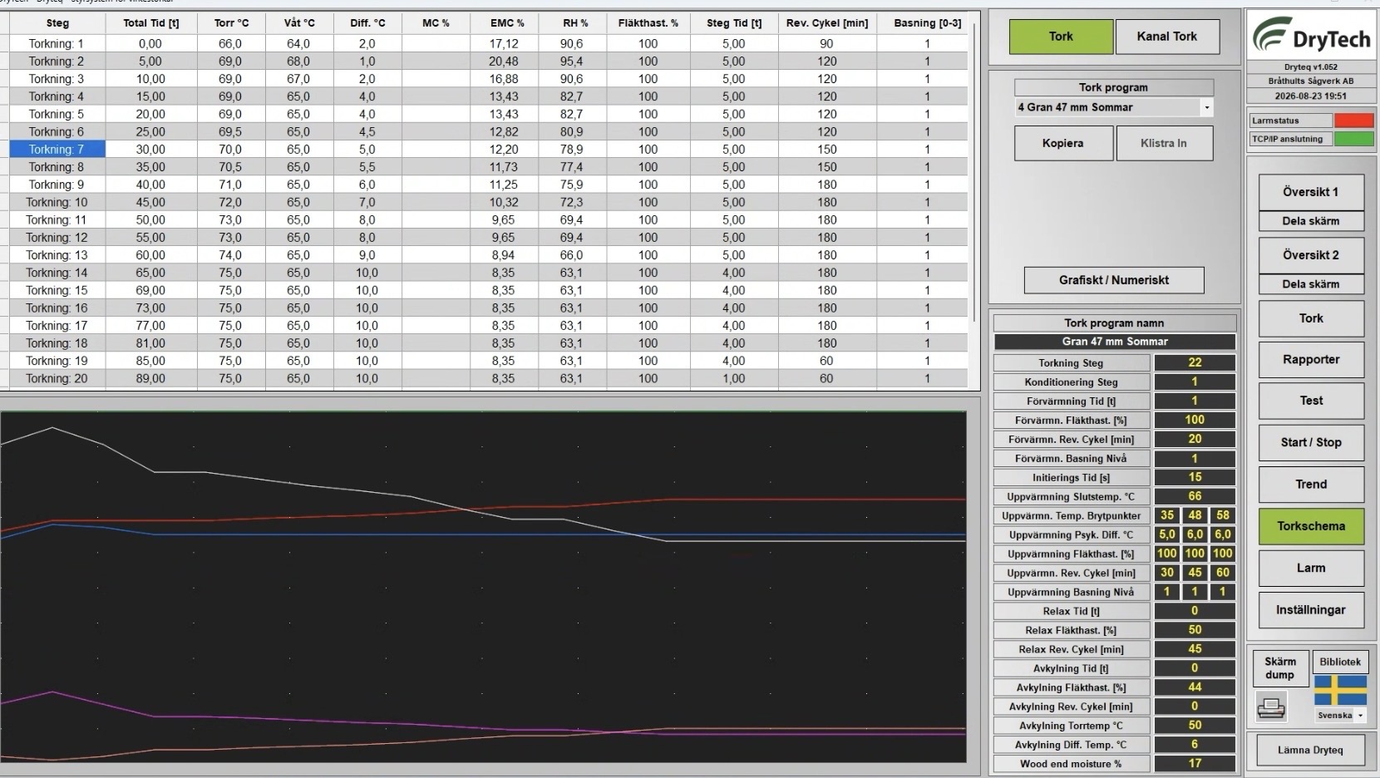Open Inställningar settings page
This screenshot has width=1380, height=778.
(1311, 610)
